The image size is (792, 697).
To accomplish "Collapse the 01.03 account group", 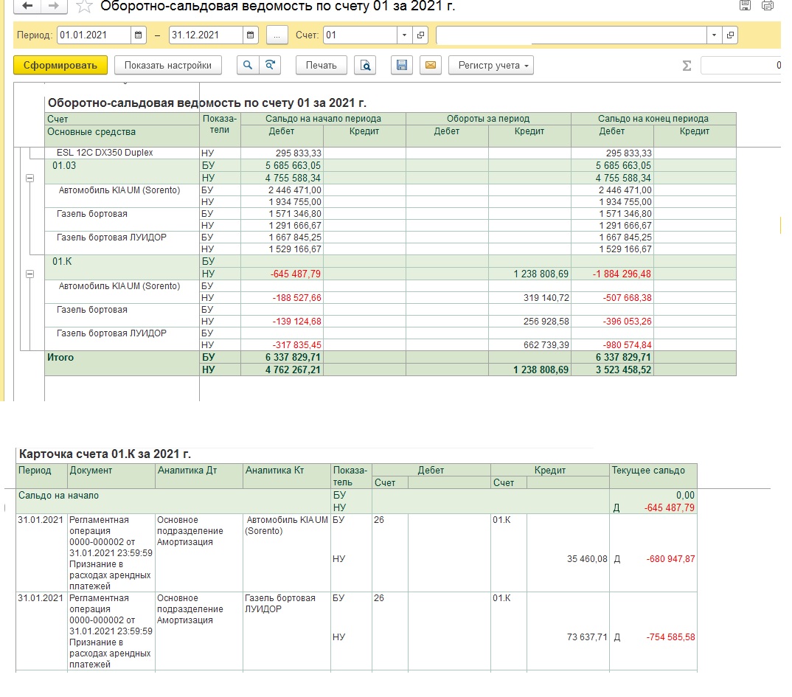I will (x=29, y=178).
